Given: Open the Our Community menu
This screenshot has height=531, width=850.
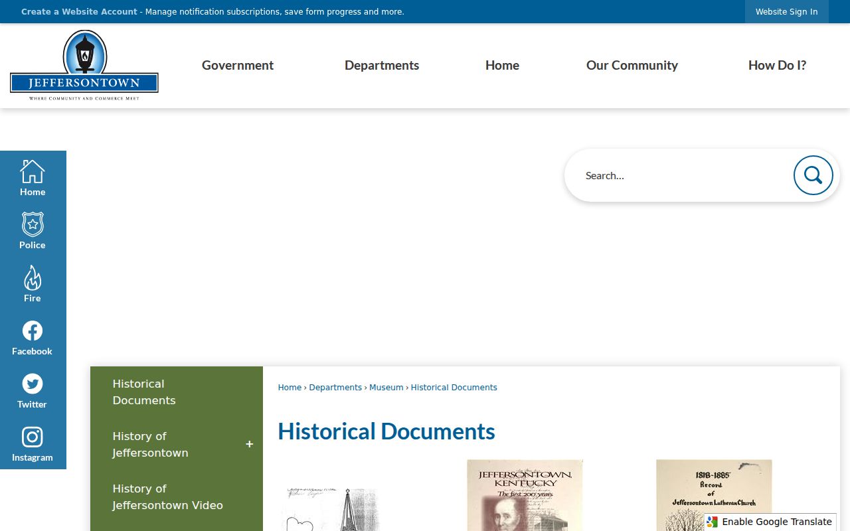Looking at the screenshot, I should (x=632, y=65).
